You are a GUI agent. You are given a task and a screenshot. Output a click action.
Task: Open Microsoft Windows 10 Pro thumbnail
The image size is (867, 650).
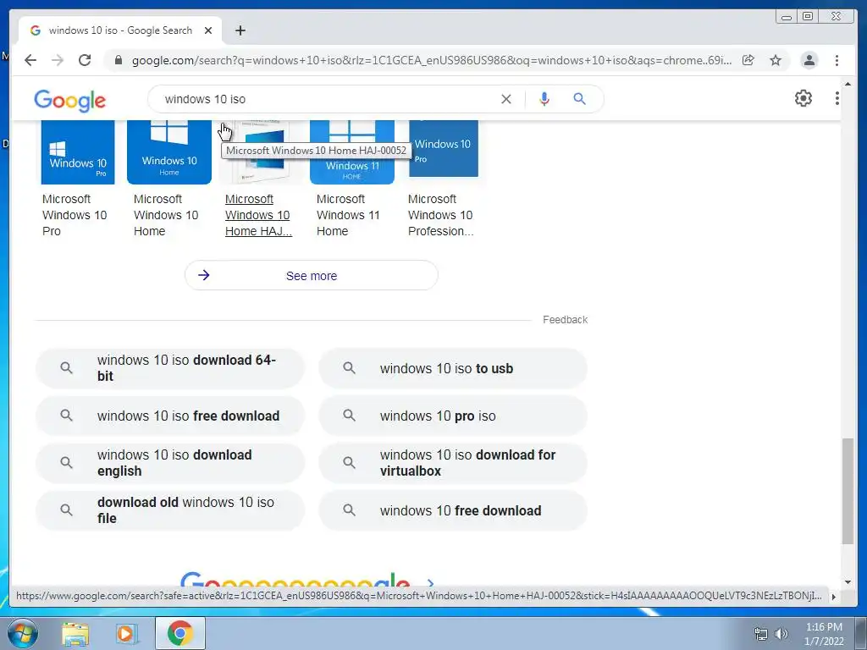(78, 151)
